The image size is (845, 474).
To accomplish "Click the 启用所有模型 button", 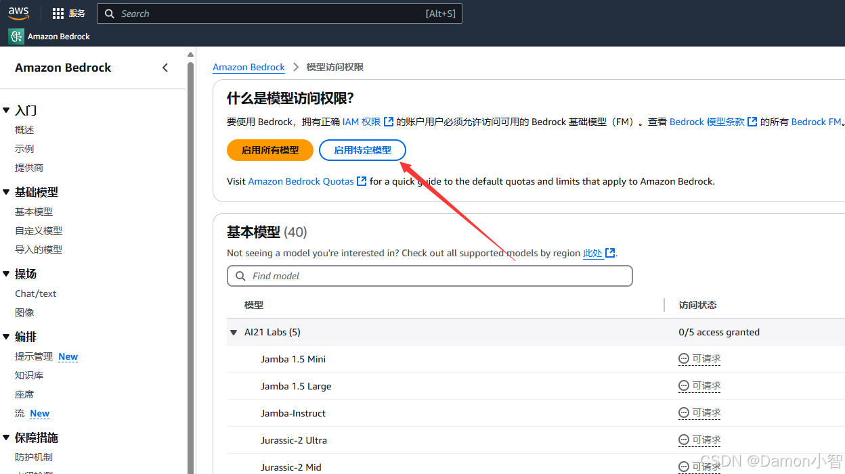I will (270, 150).
